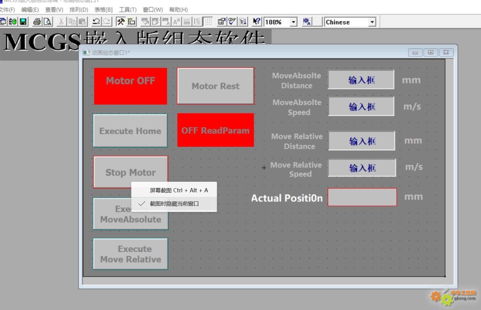
Task: Select the Move Relative Distance input box
Action: tap(362, 141)
